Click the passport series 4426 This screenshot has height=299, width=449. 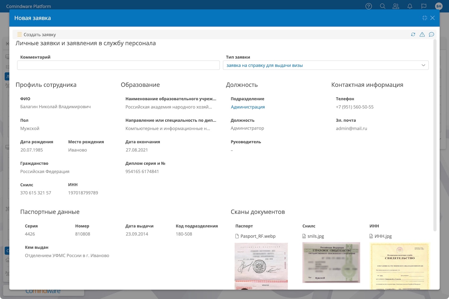point(30,234)
